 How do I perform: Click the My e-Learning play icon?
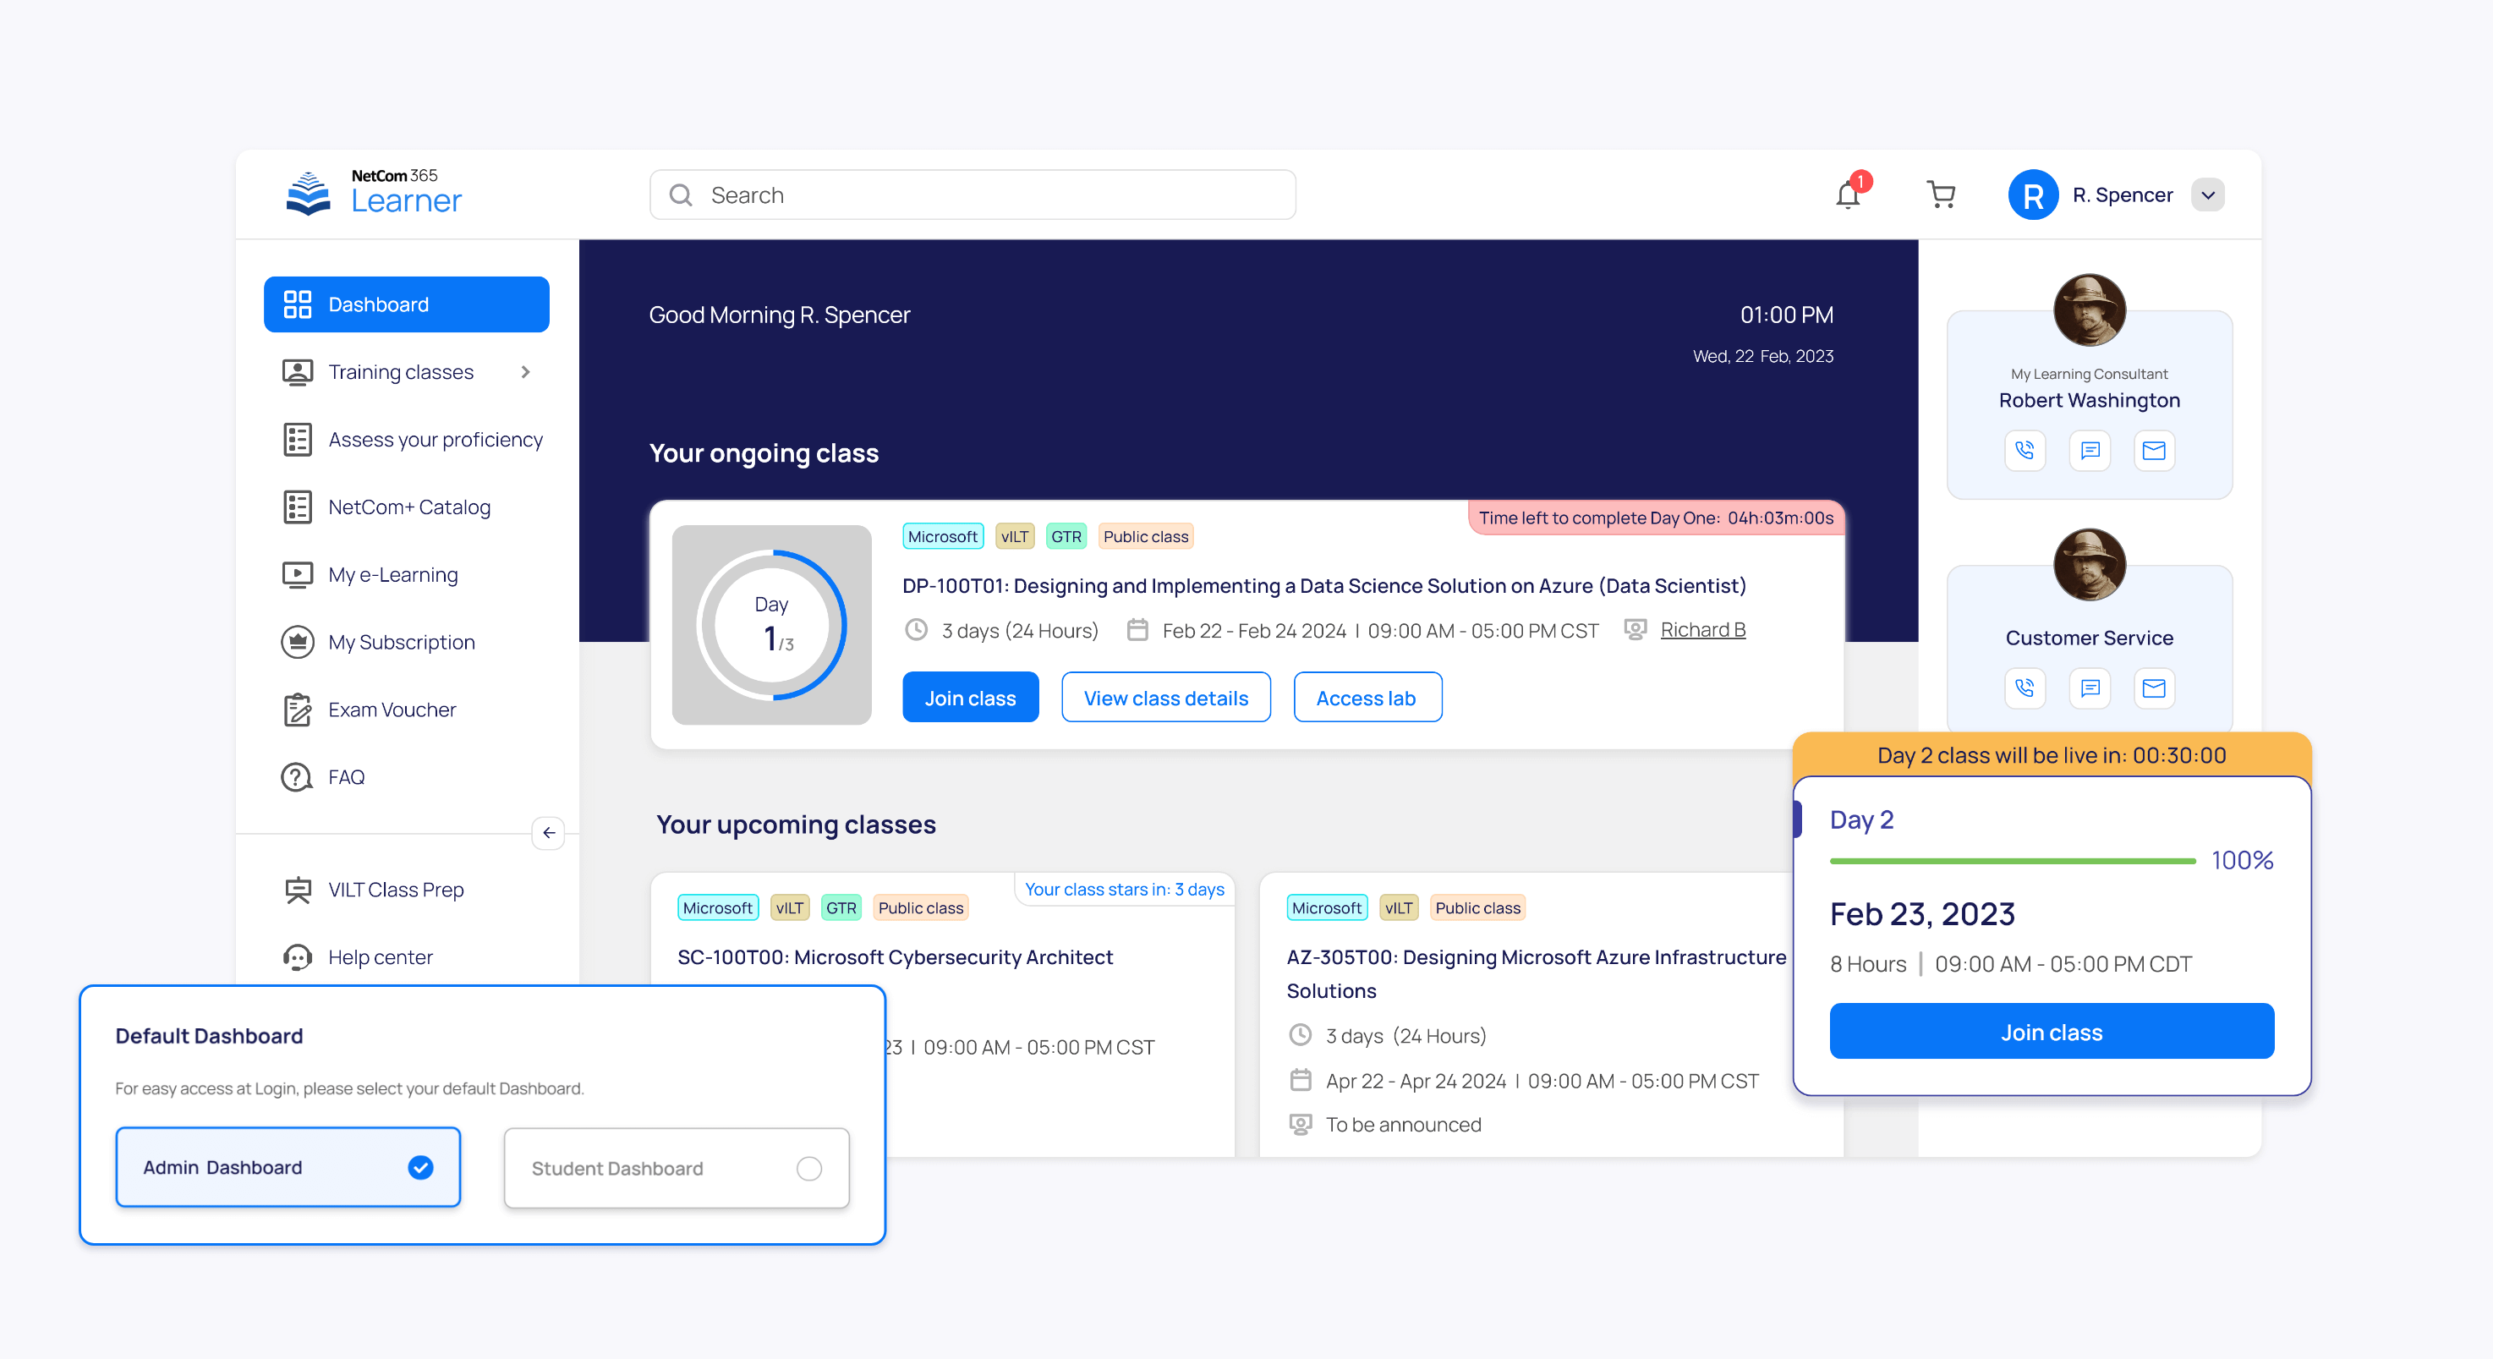pos(297,575)
